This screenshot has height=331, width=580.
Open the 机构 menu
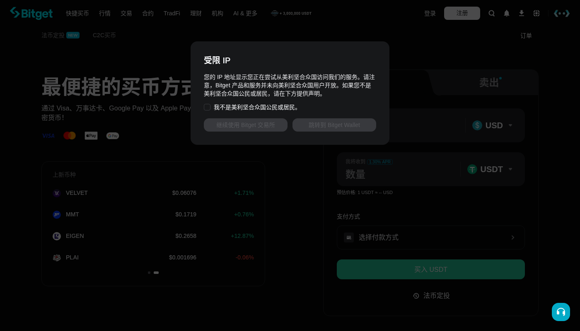(217, 13)
